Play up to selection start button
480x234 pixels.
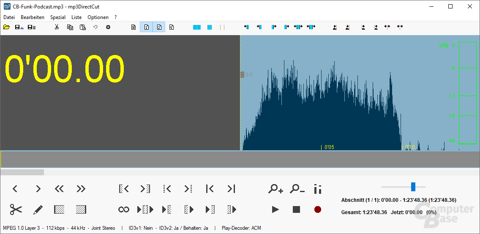point(167,209)
